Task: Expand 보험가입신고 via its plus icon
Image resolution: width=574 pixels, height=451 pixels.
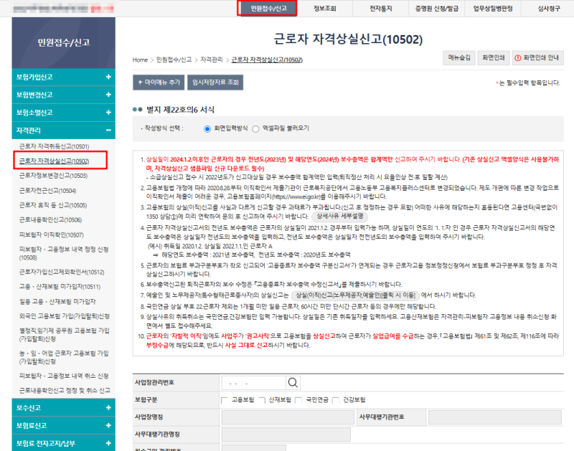Action: click(x=108, y=77)
